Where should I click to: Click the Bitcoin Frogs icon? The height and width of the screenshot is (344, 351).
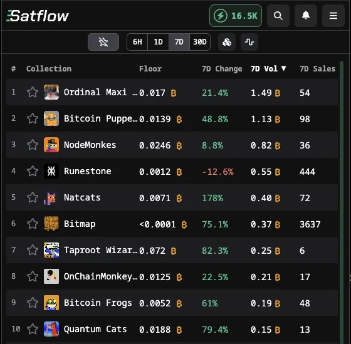point(51,303)
